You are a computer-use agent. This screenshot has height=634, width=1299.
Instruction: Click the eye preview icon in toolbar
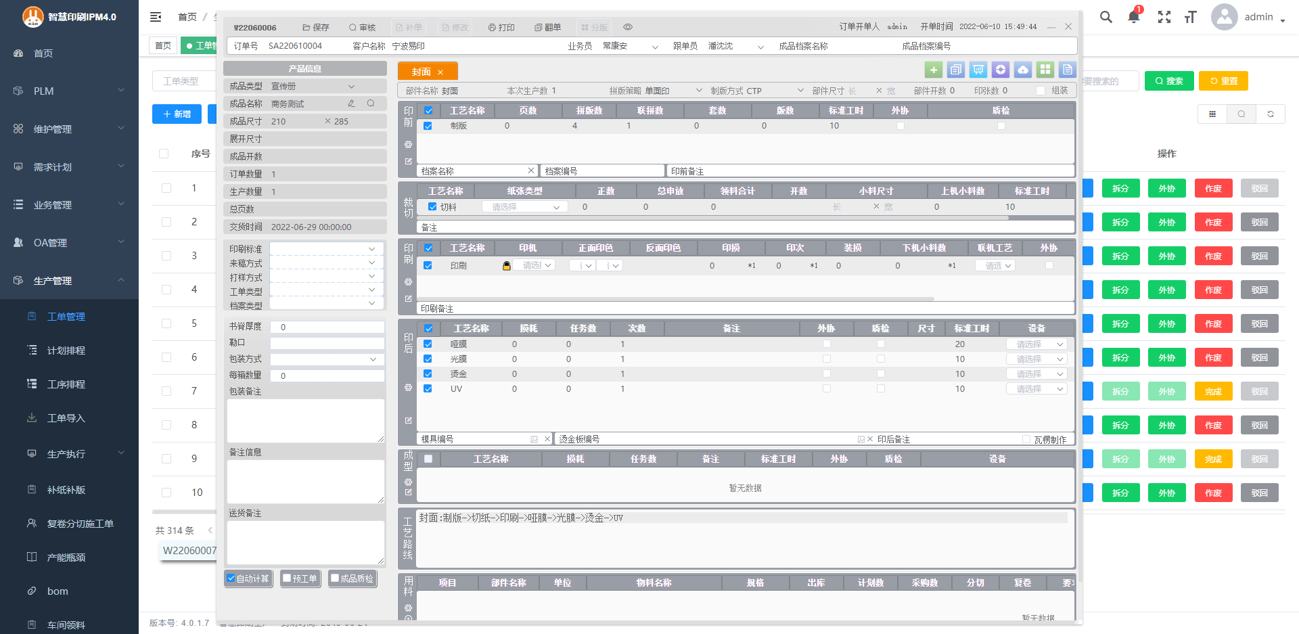pos(628,27)
